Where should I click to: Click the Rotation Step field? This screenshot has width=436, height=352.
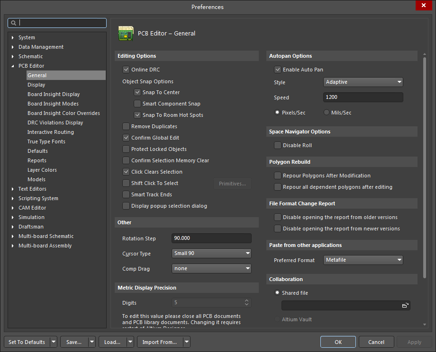[212, 238]
